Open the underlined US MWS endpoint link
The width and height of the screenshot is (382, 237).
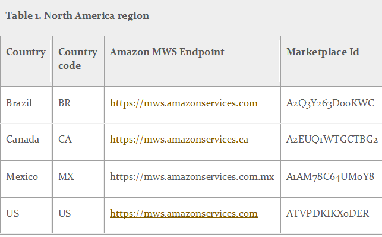tap(184, 214)
